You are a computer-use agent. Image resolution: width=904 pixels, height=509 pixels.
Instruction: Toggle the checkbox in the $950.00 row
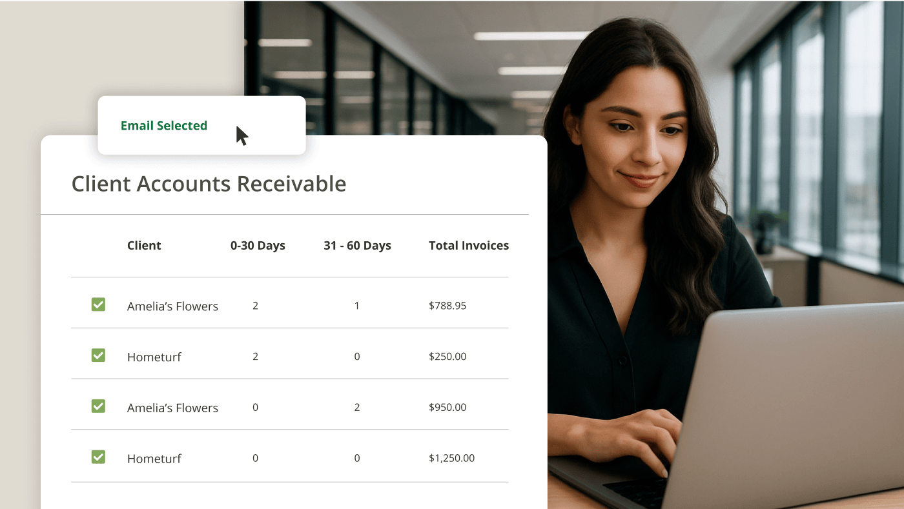tap(98, 406)
